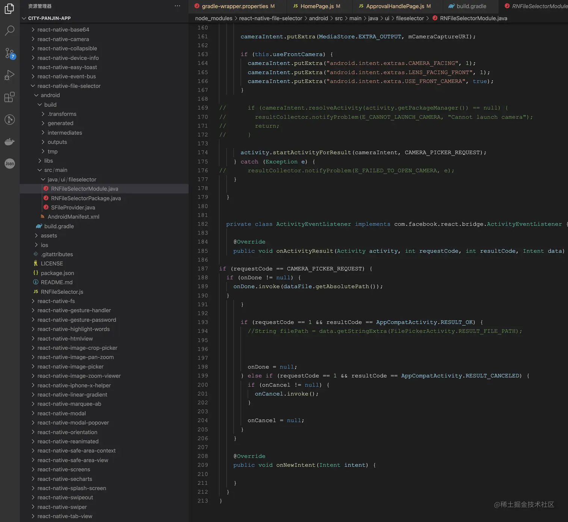Screen dimensions: 568x522
Task: Click the gradle icon beside build.gradle file
Action: 39,226
